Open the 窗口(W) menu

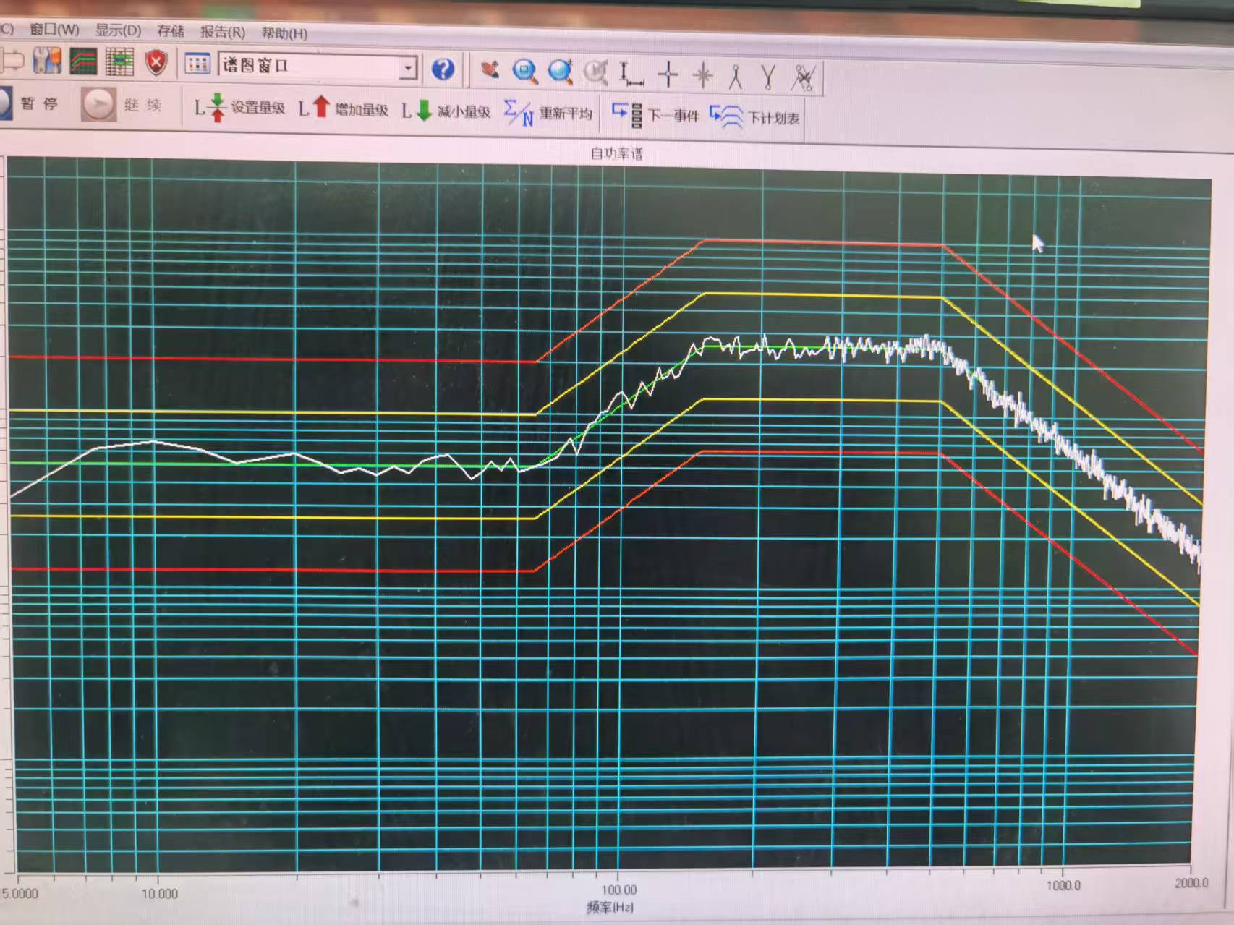(x=54, y=30)
